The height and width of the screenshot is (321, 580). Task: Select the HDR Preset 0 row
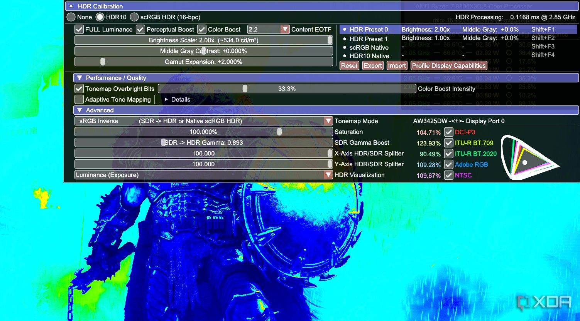[458, 29]
